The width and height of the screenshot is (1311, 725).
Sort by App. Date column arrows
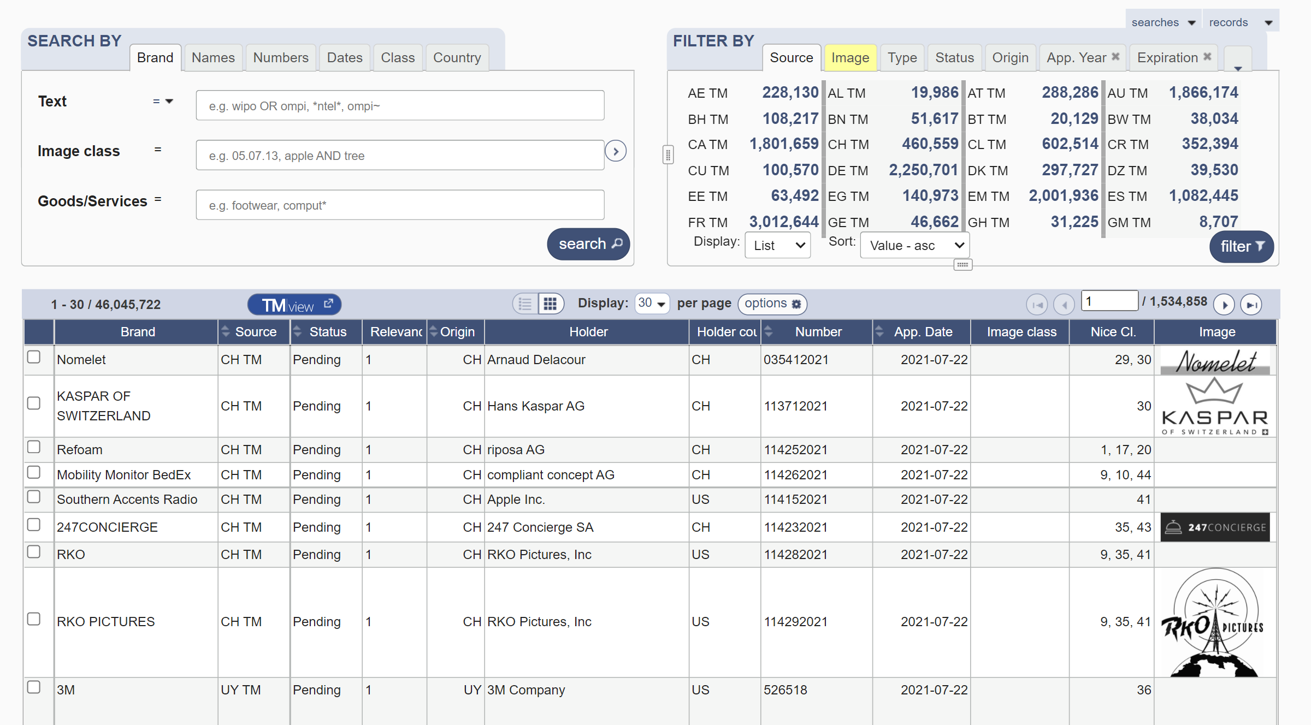pos(879,331)
